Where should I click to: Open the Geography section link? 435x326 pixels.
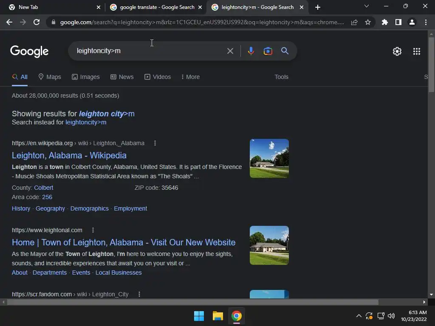click(50, 208)
